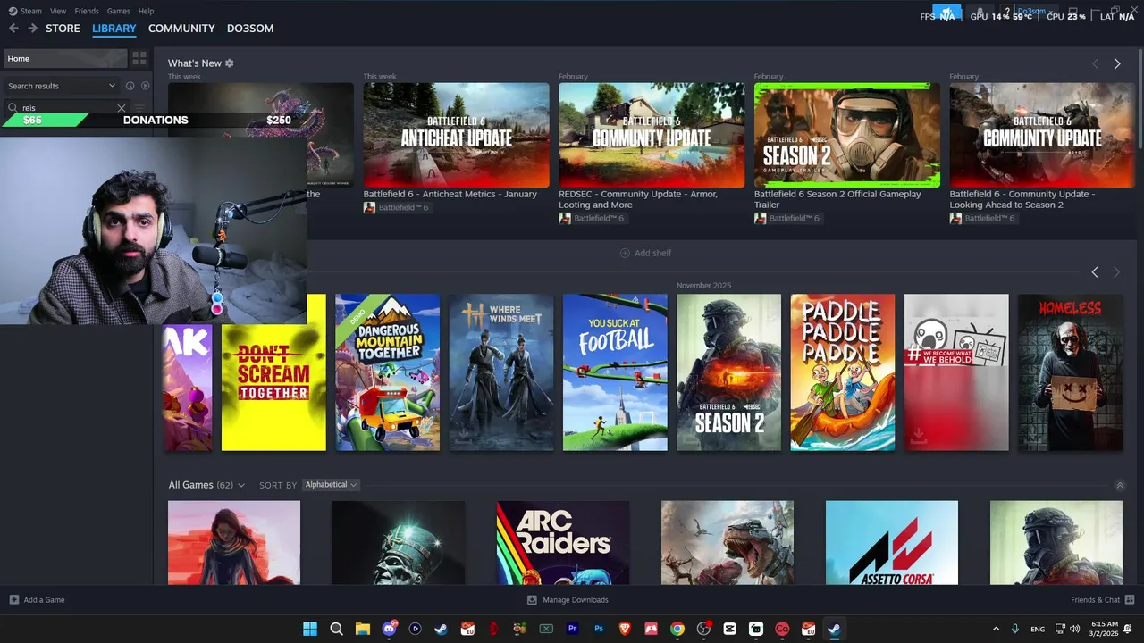Toggle ready-to-play filter icon

pyautogui.click(x=145, y=86)
